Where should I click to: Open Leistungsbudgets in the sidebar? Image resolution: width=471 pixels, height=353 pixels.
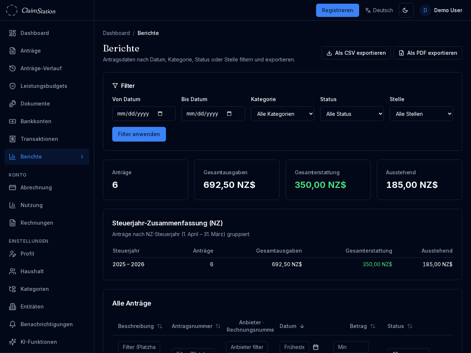[x=44, y=86]
